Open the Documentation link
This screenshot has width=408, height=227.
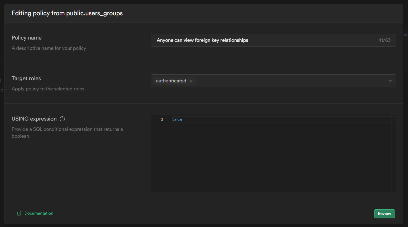pos(39,213)
